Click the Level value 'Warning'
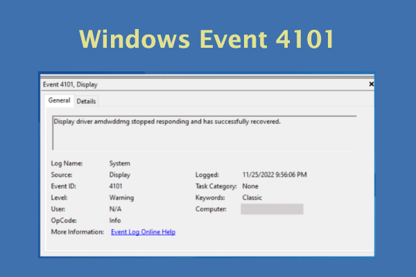416x277 pixels. (121, 197)
